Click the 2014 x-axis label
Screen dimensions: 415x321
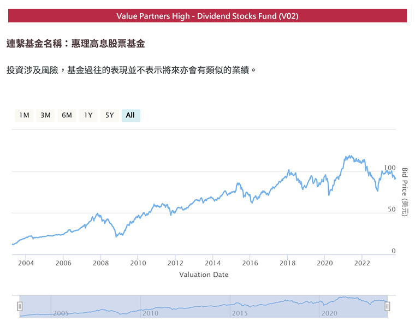pyautogui.click(x=212, y=263)
